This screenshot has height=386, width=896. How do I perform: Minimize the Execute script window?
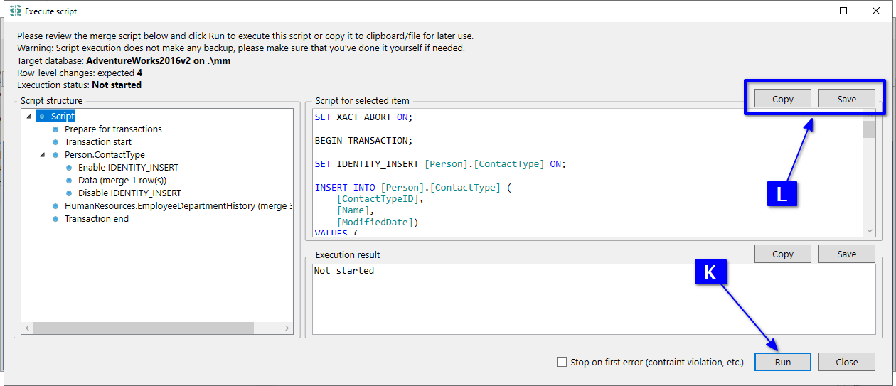811,11
